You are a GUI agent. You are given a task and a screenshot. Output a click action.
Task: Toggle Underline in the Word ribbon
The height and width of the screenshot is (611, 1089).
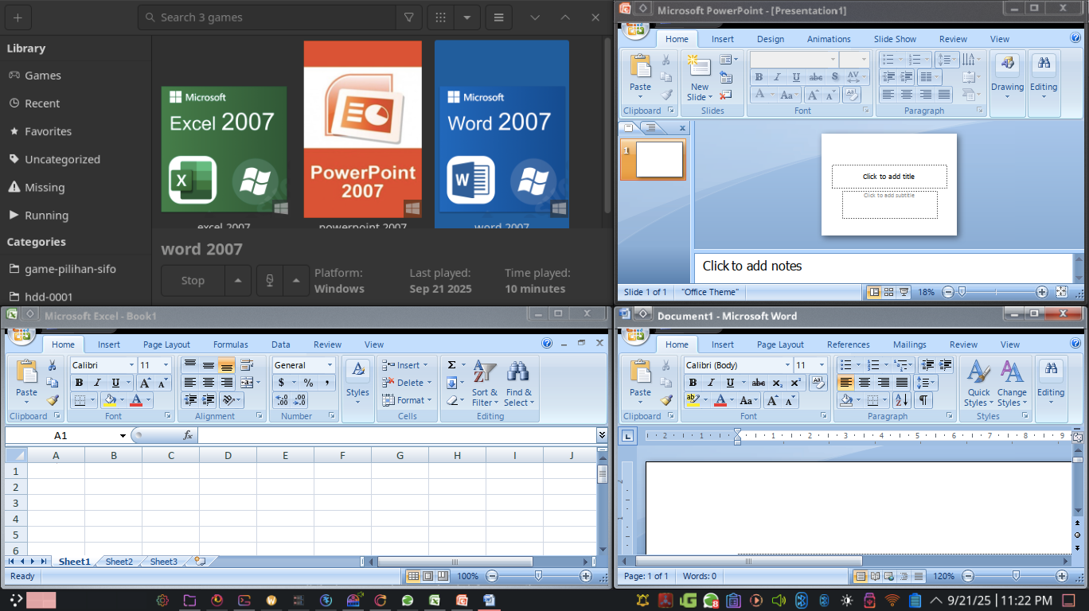click(730, 383)
